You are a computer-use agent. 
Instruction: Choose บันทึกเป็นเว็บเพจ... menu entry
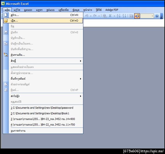(x=43, y=44)
